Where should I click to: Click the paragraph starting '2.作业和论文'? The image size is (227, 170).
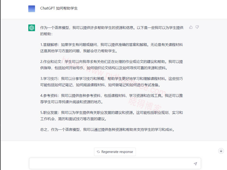pos(112,65)
